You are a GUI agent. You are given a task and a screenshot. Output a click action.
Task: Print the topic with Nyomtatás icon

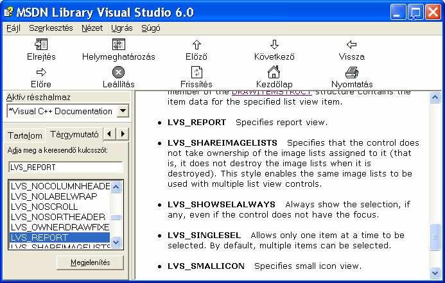(x=352, y=72)
